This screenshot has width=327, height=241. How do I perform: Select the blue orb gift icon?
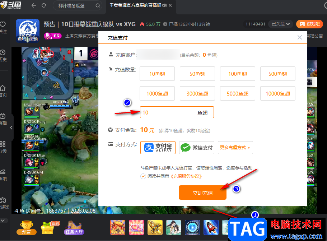pyautogui.click(x=192, y=227)
